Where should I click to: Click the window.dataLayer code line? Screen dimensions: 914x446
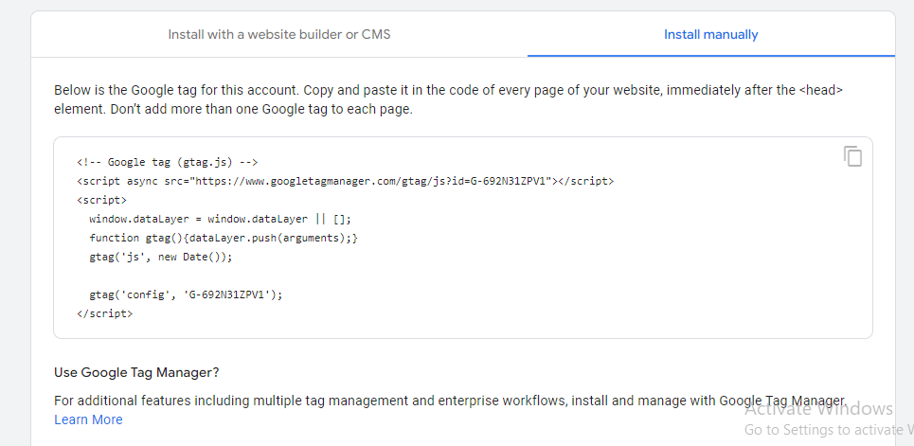tap(221, 219)
